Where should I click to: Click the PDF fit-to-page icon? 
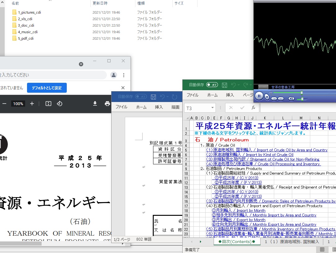tap(48, 104)
